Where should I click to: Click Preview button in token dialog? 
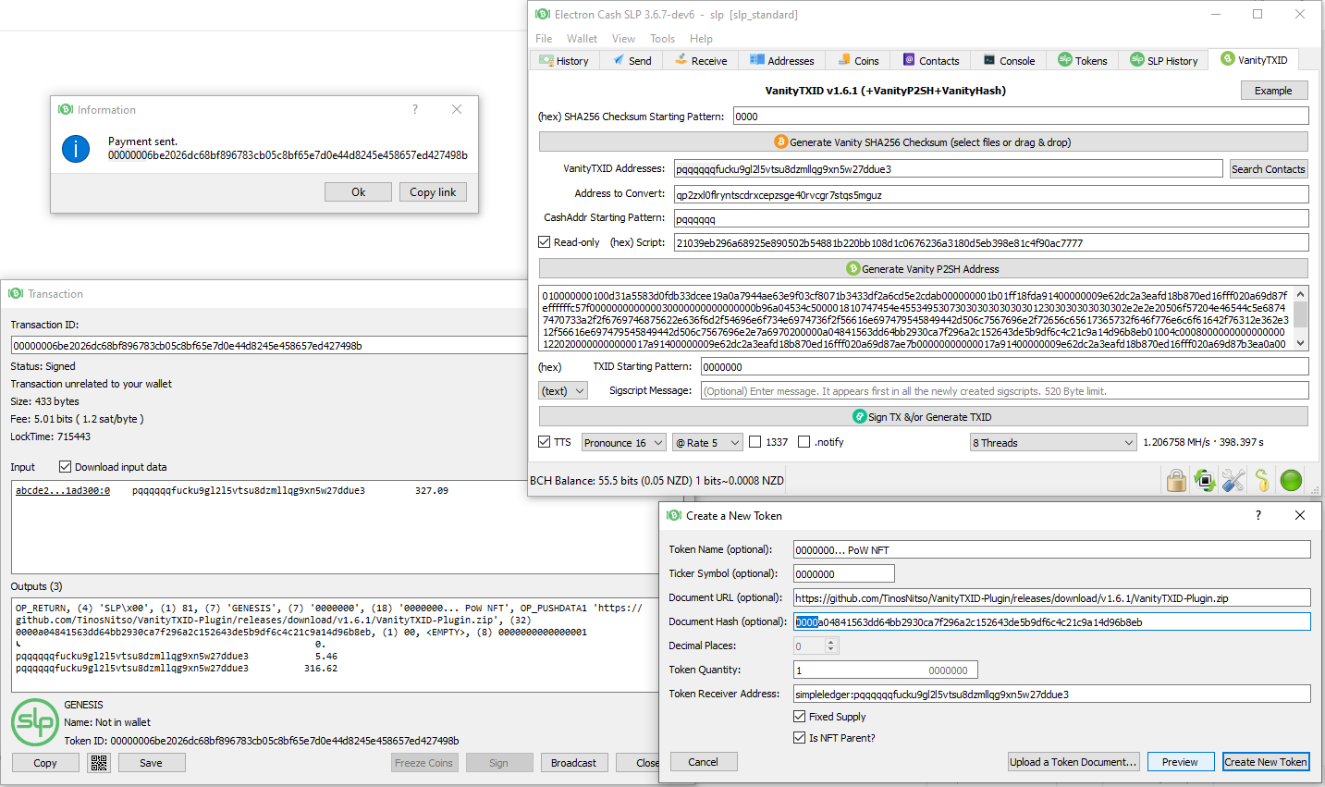coord(1180,761)
